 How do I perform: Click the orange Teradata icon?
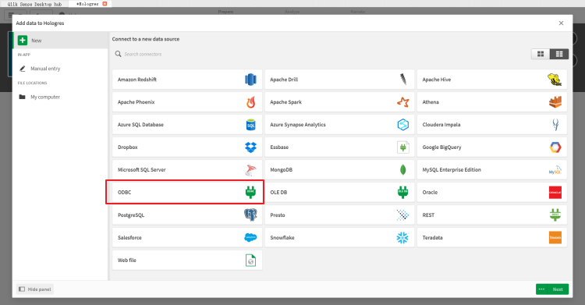click(555, 237)
